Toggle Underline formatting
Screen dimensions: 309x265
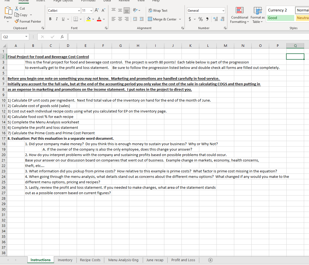pos(63,19)
